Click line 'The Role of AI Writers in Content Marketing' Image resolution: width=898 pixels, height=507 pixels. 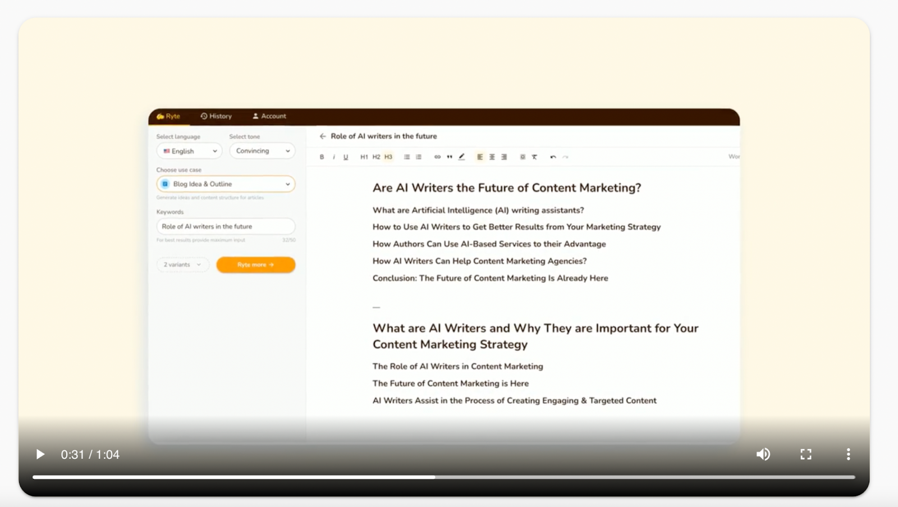[x=458, y=367]
